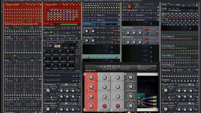Viewport: 201px width, 113px height.
Task: Click the MRC Preset icon in Modular header
Action: click(x=139, y=67)
